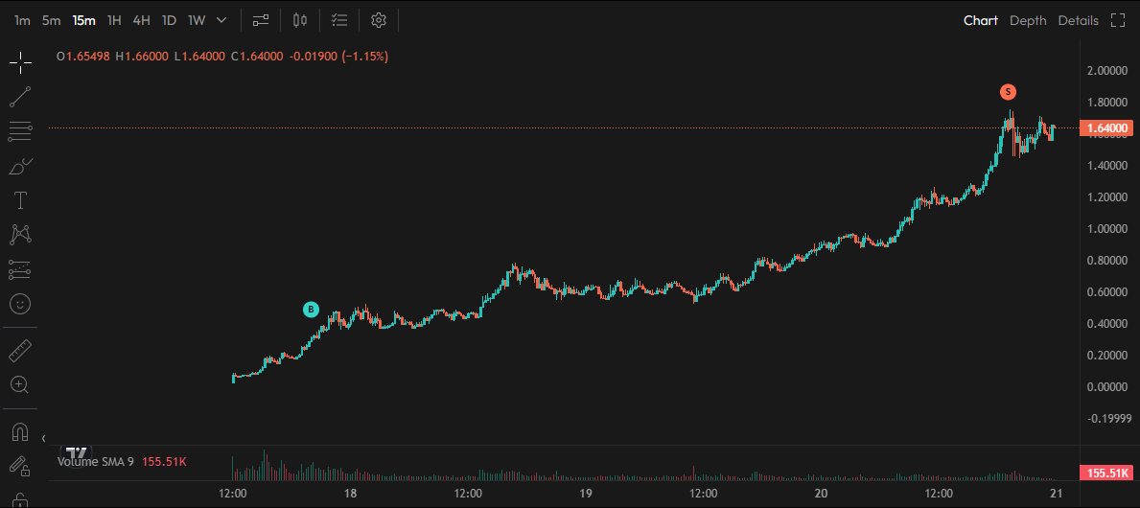This screenshot has width=1140, height=508.
Task: Open the chart patterns tool
Action: [x=20, y=234]
